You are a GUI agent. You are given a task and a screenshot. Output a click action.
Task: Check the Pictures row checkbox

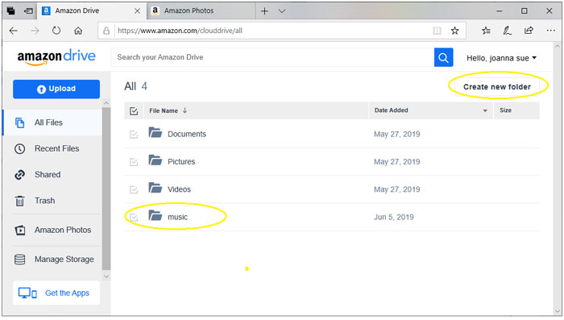point(134,162)
